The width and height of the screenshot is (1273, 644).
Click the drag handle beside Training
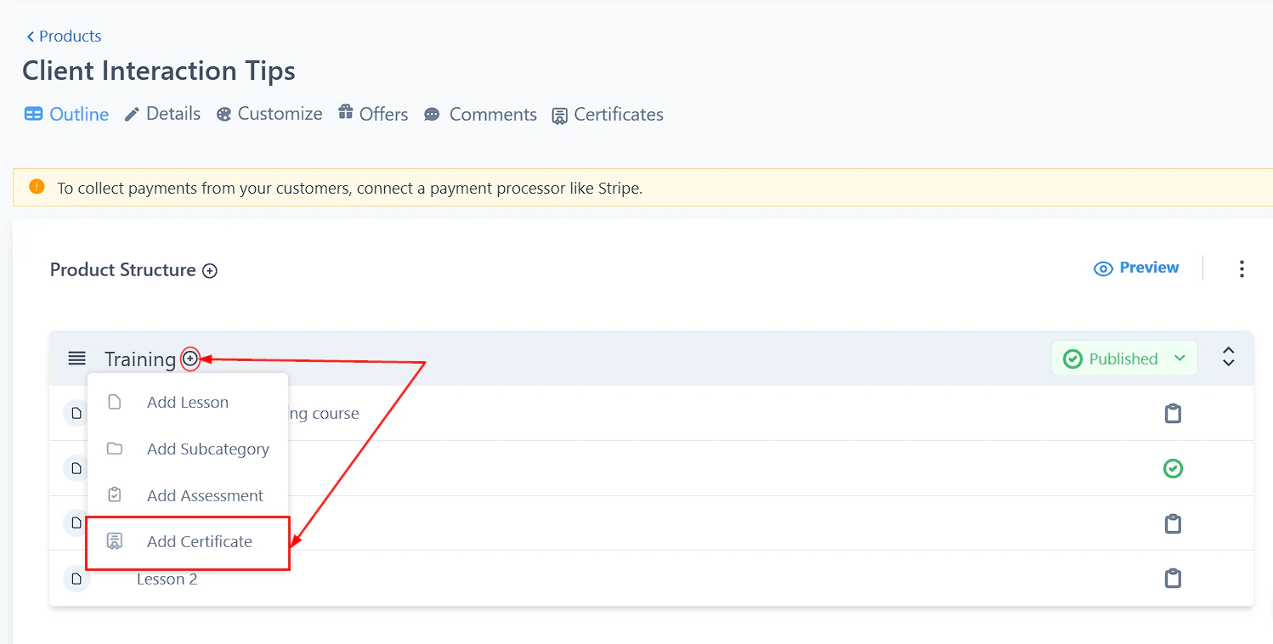tap(77, 359)
